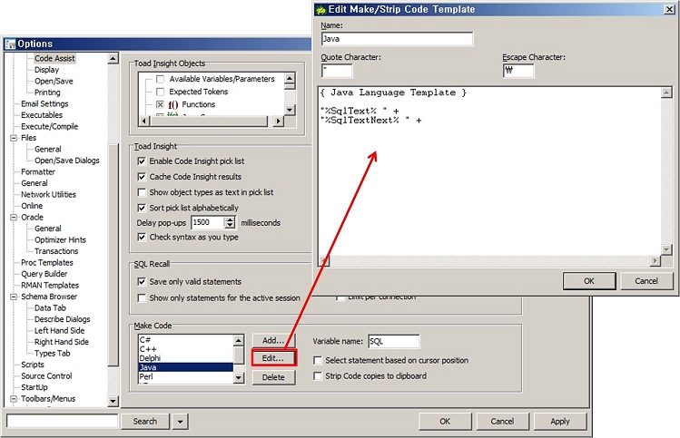Toggle Enable Code Insight pick list checkbox
Image resolution: width=680 pixels, height=438 pixels.
click(142, 161)
